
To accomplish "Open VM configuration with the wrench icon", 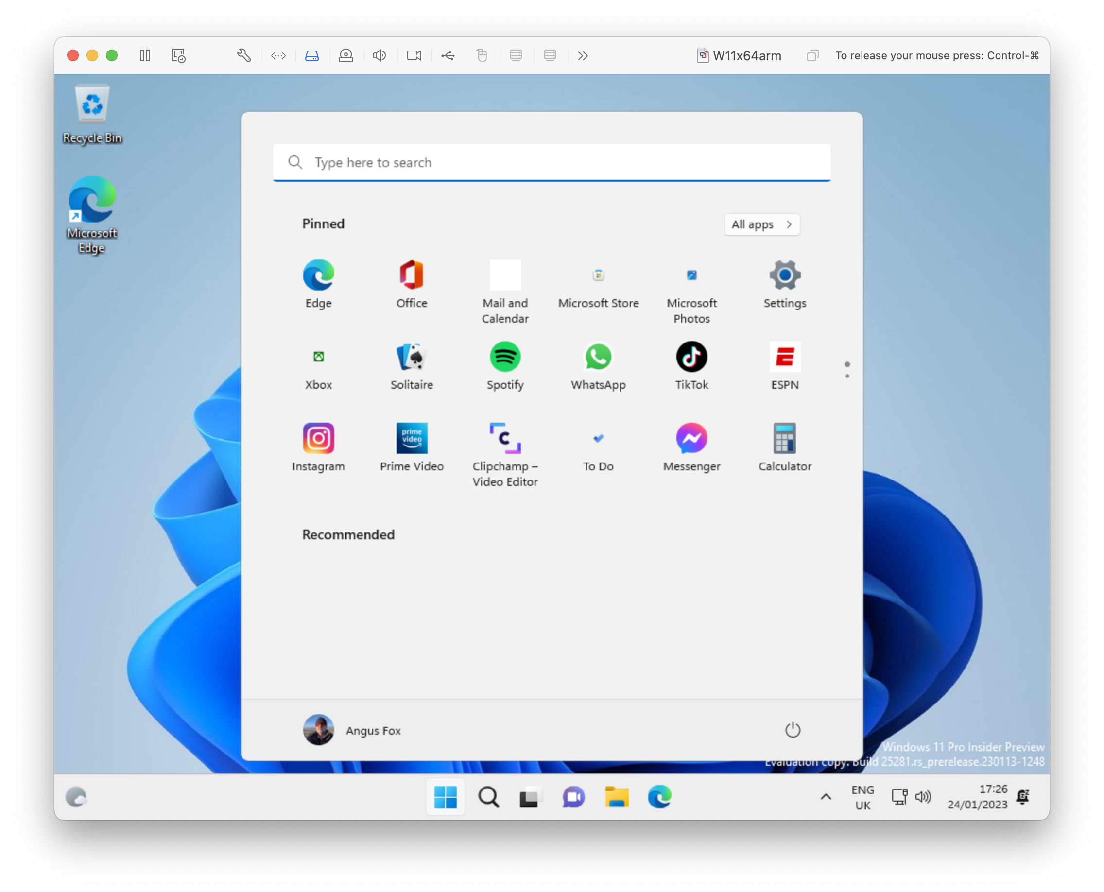I will [x=243, y=55].
